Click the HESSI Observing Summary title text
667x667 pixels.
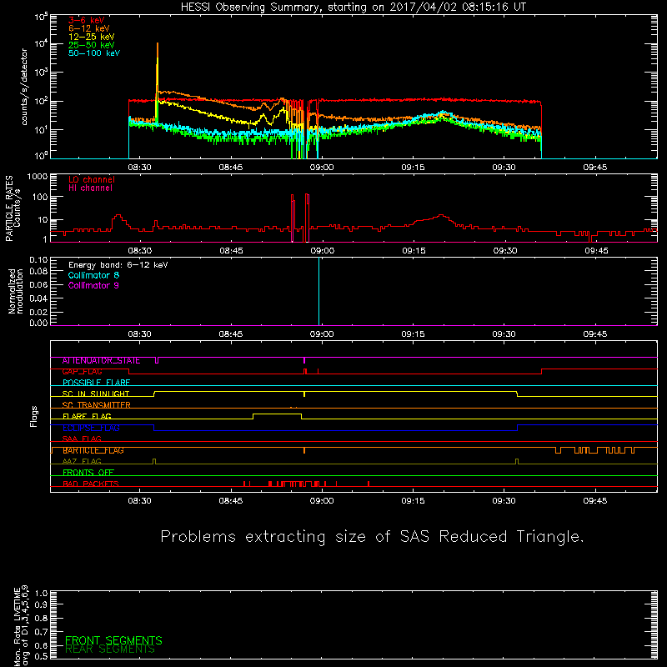coord(354,8)
